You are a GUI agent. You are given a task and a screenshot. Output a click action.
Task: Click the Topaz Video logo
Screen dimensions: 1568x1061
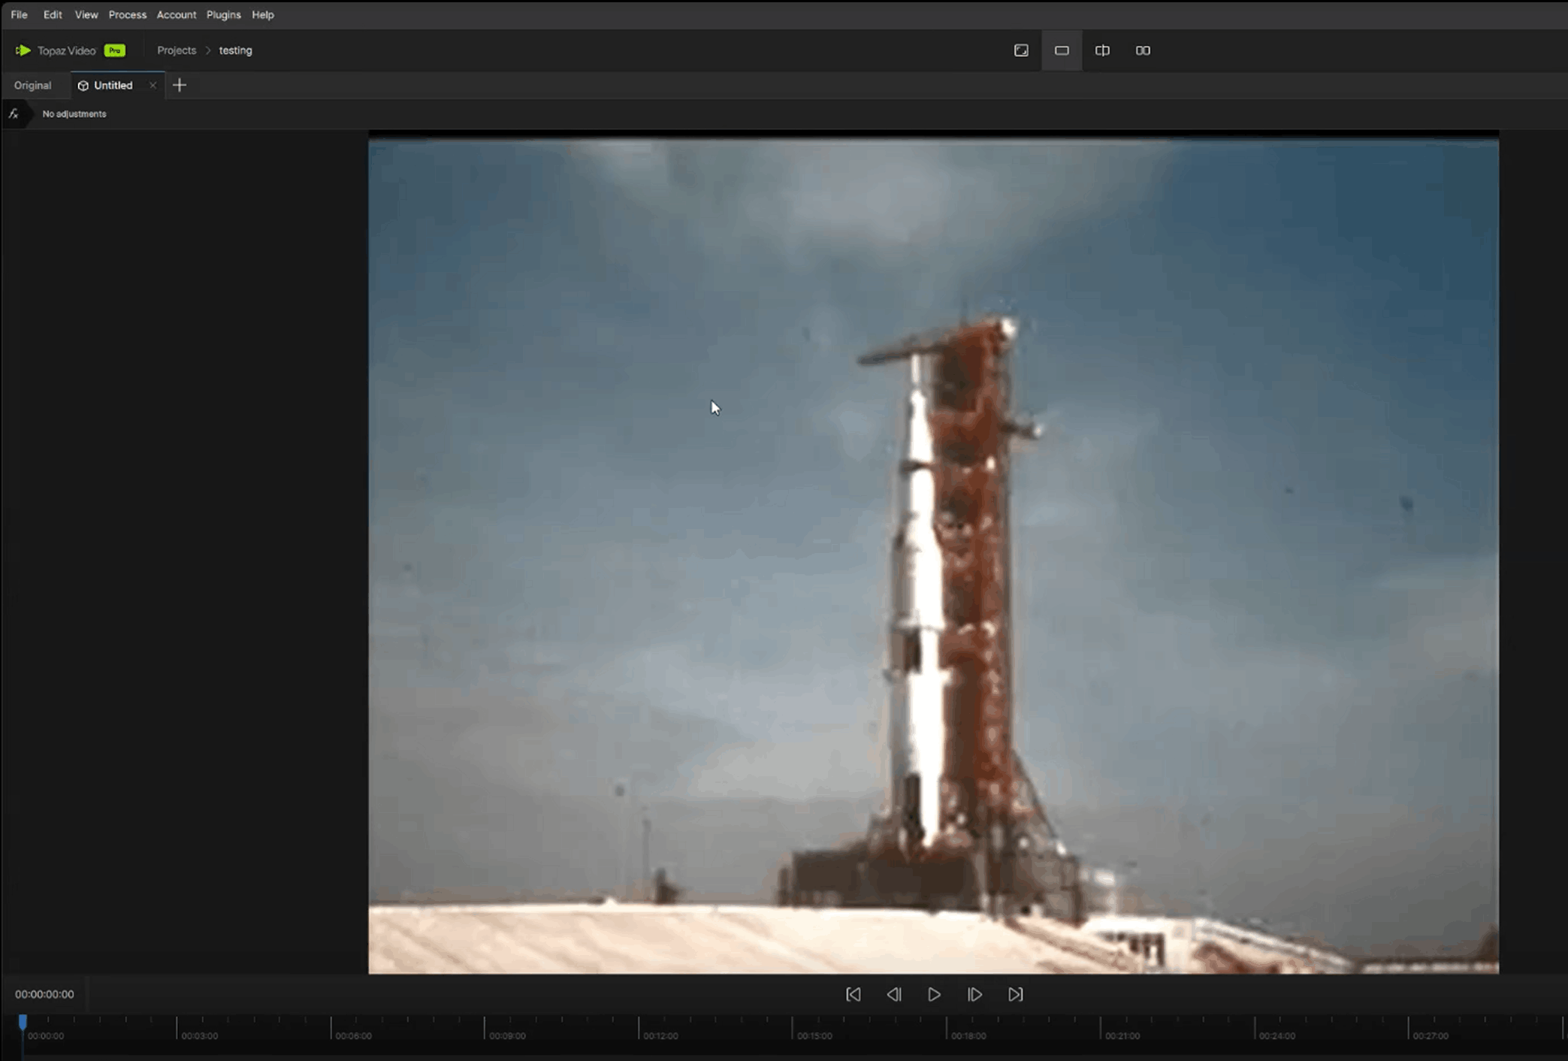tap(23, 50)
